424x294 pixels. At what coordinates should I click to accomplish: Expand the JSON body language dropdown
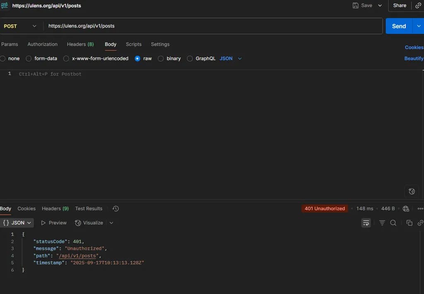pyautogui.click(x=231, y=59)
